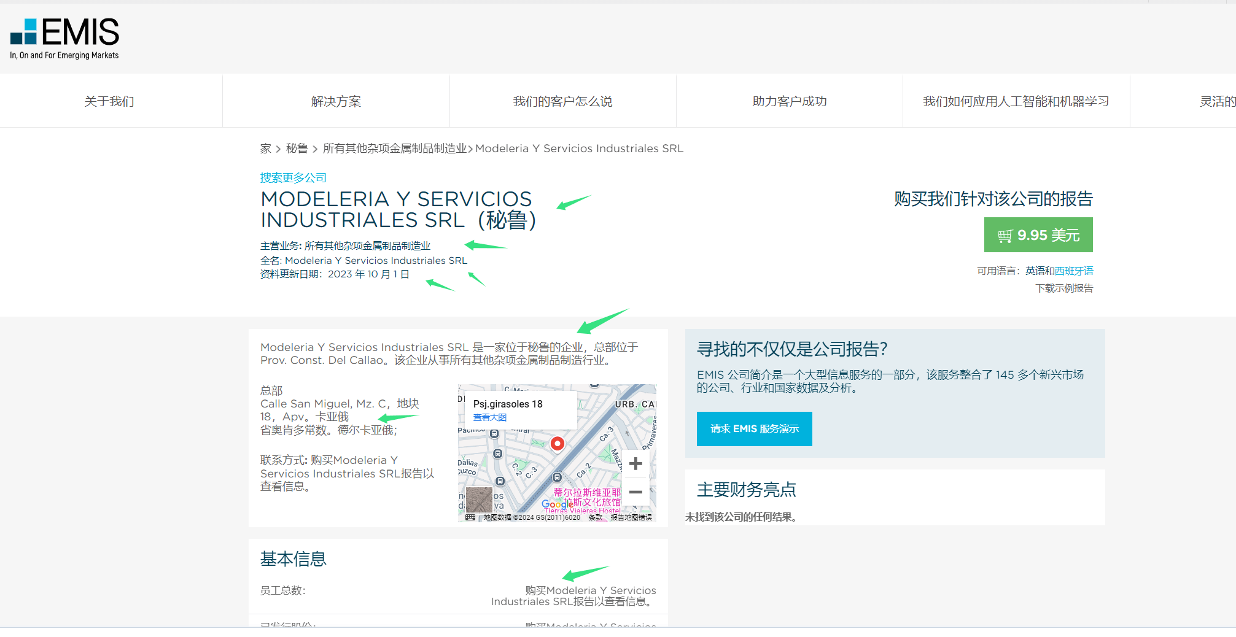Click the 联系方式 text block
1236x637 pixels.
tap(347, 473)
